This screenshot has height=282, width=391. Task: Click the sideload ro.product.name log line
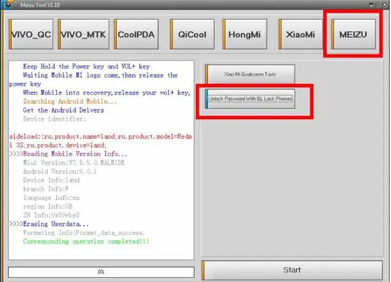(x=101, y=141)
